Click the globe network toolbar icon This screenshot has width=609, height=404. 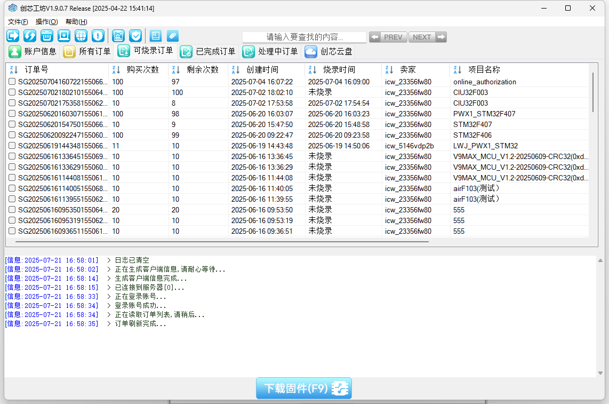click(81, 36)
